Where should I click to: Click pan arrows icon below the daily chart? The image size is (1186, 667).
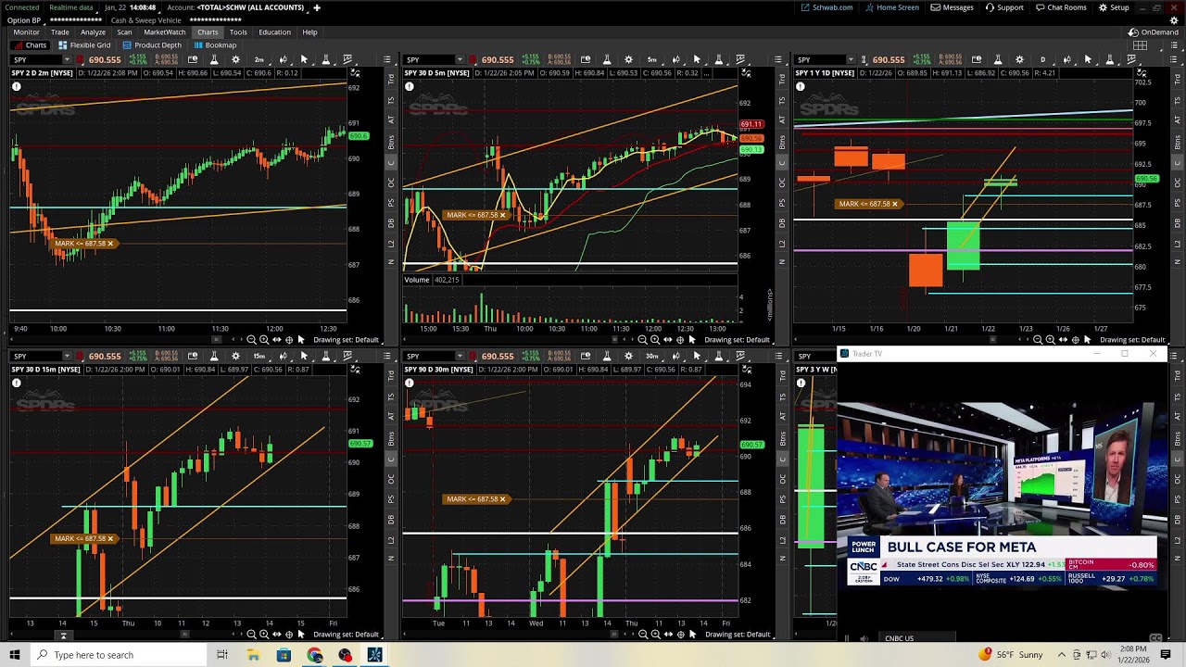[x=1062, y=339]
